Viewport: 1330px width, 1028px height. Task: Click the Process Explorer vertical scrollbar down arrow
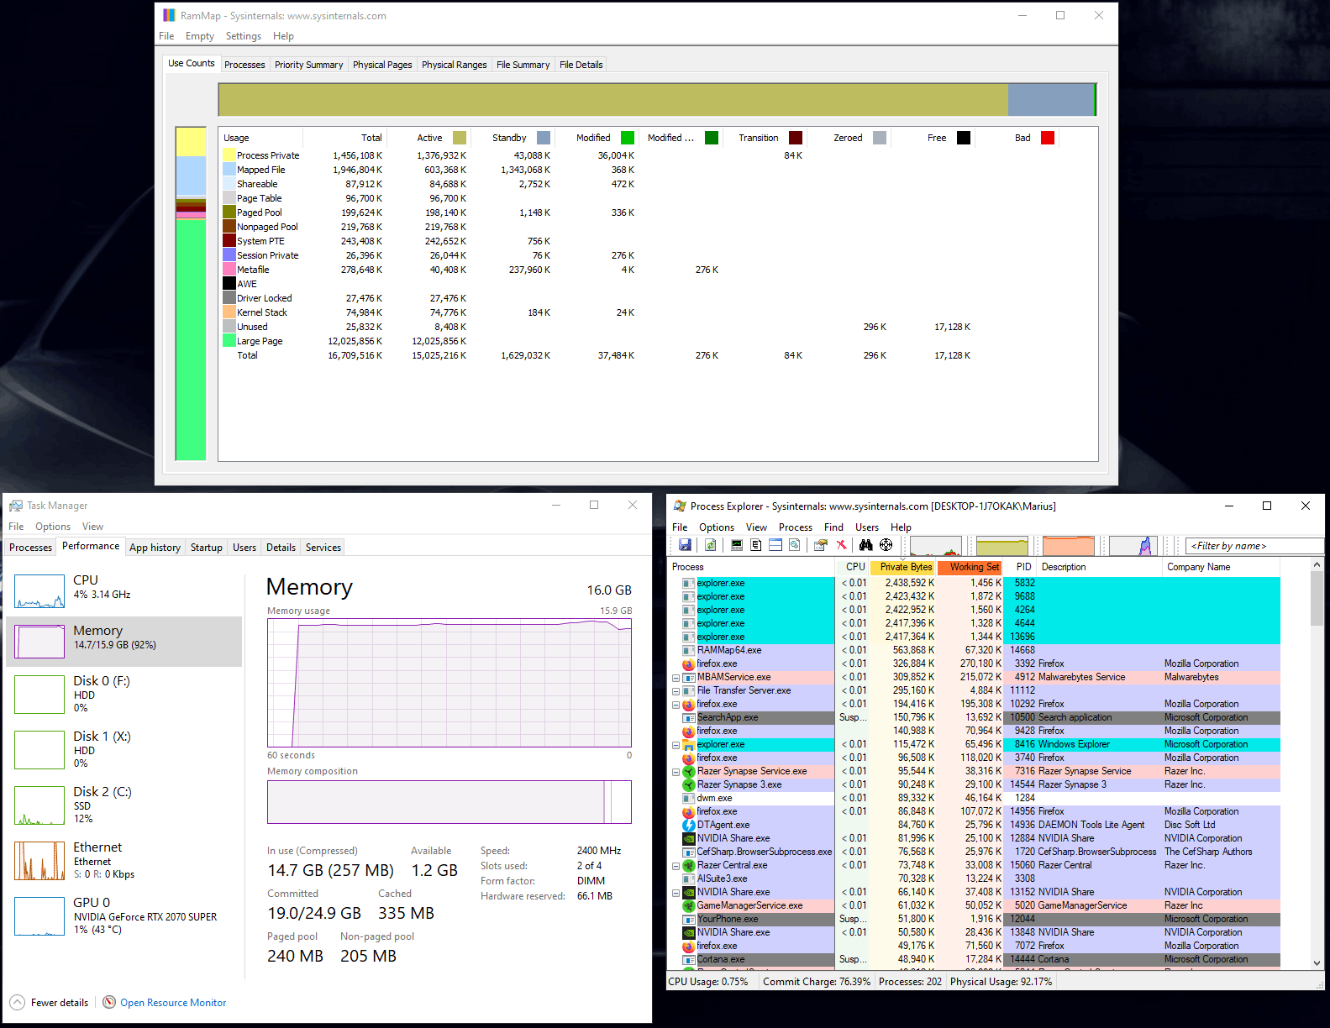tap(1317, 963)
